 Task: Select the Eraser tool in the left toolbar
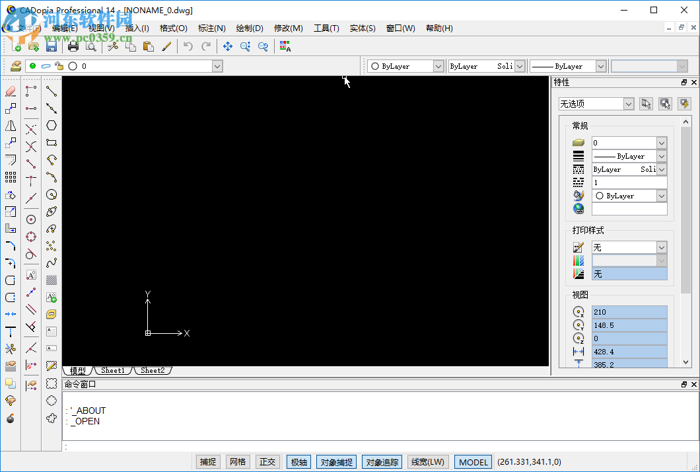tap(11, 91)
